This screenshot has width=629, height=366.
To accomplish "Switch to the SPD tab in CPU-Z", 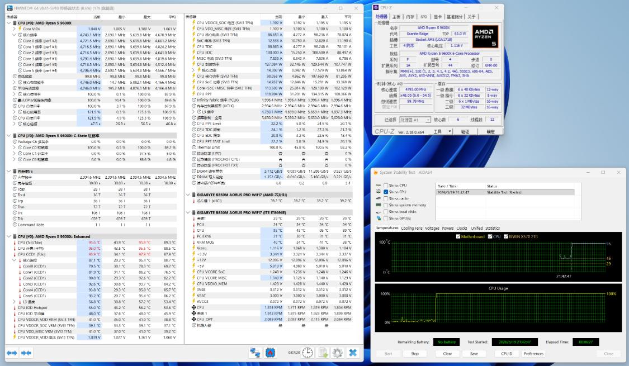I will [423, 17].
